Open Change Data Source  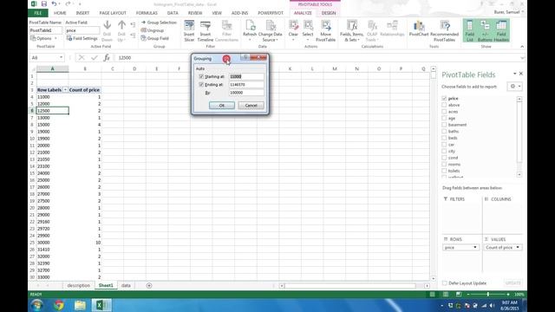coord(270,31)
